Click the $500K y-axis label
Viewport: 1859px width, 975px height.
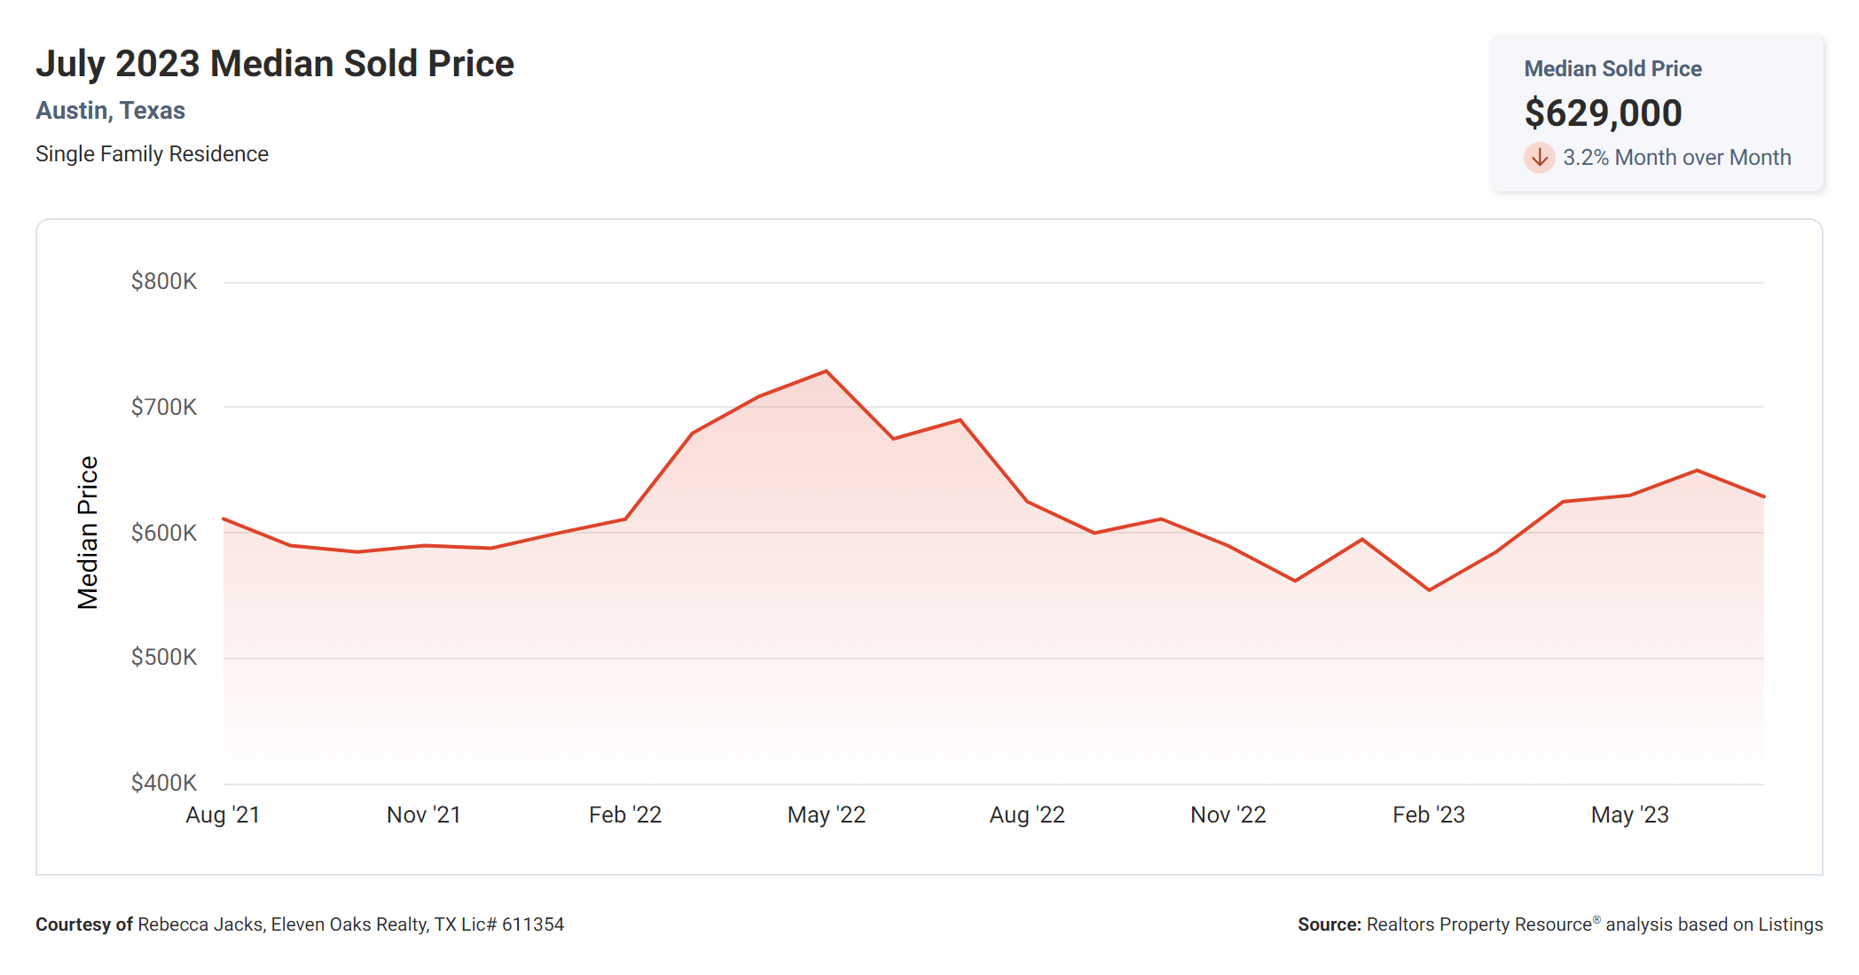(164, 658)
